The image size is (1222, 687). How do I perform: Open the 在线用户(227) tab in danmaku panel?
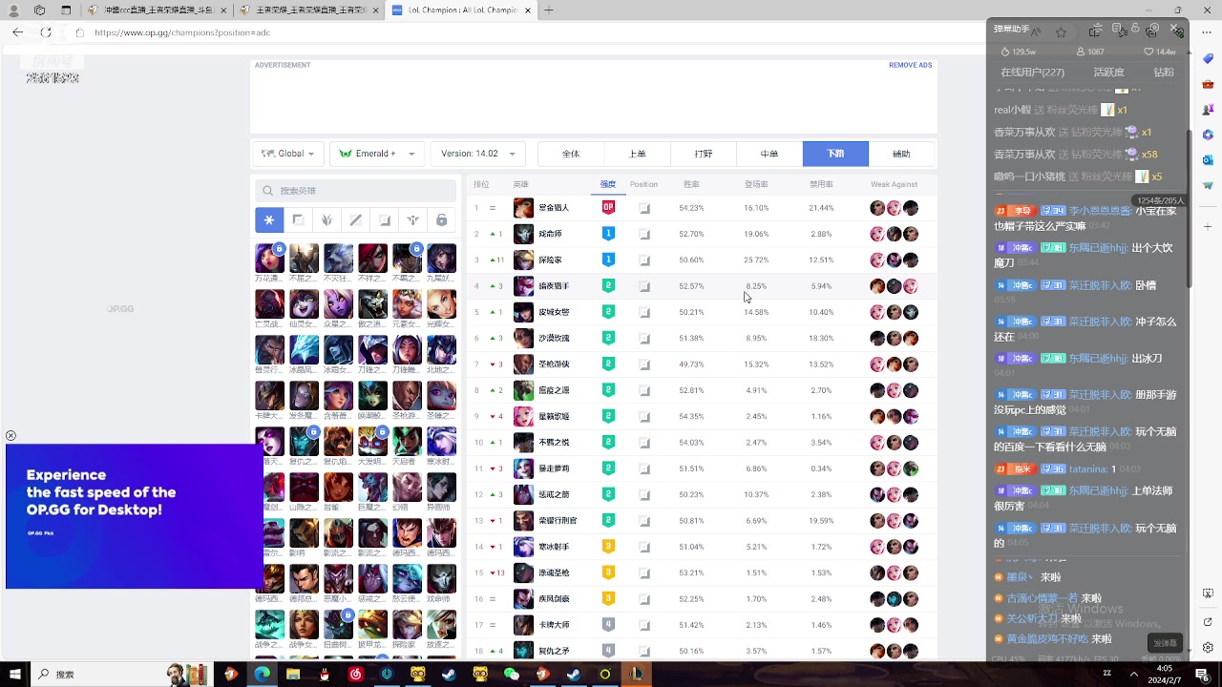(1032, 73)
